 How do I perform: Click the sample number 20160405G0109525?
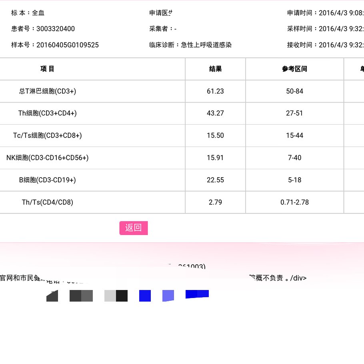click(67, 45)
